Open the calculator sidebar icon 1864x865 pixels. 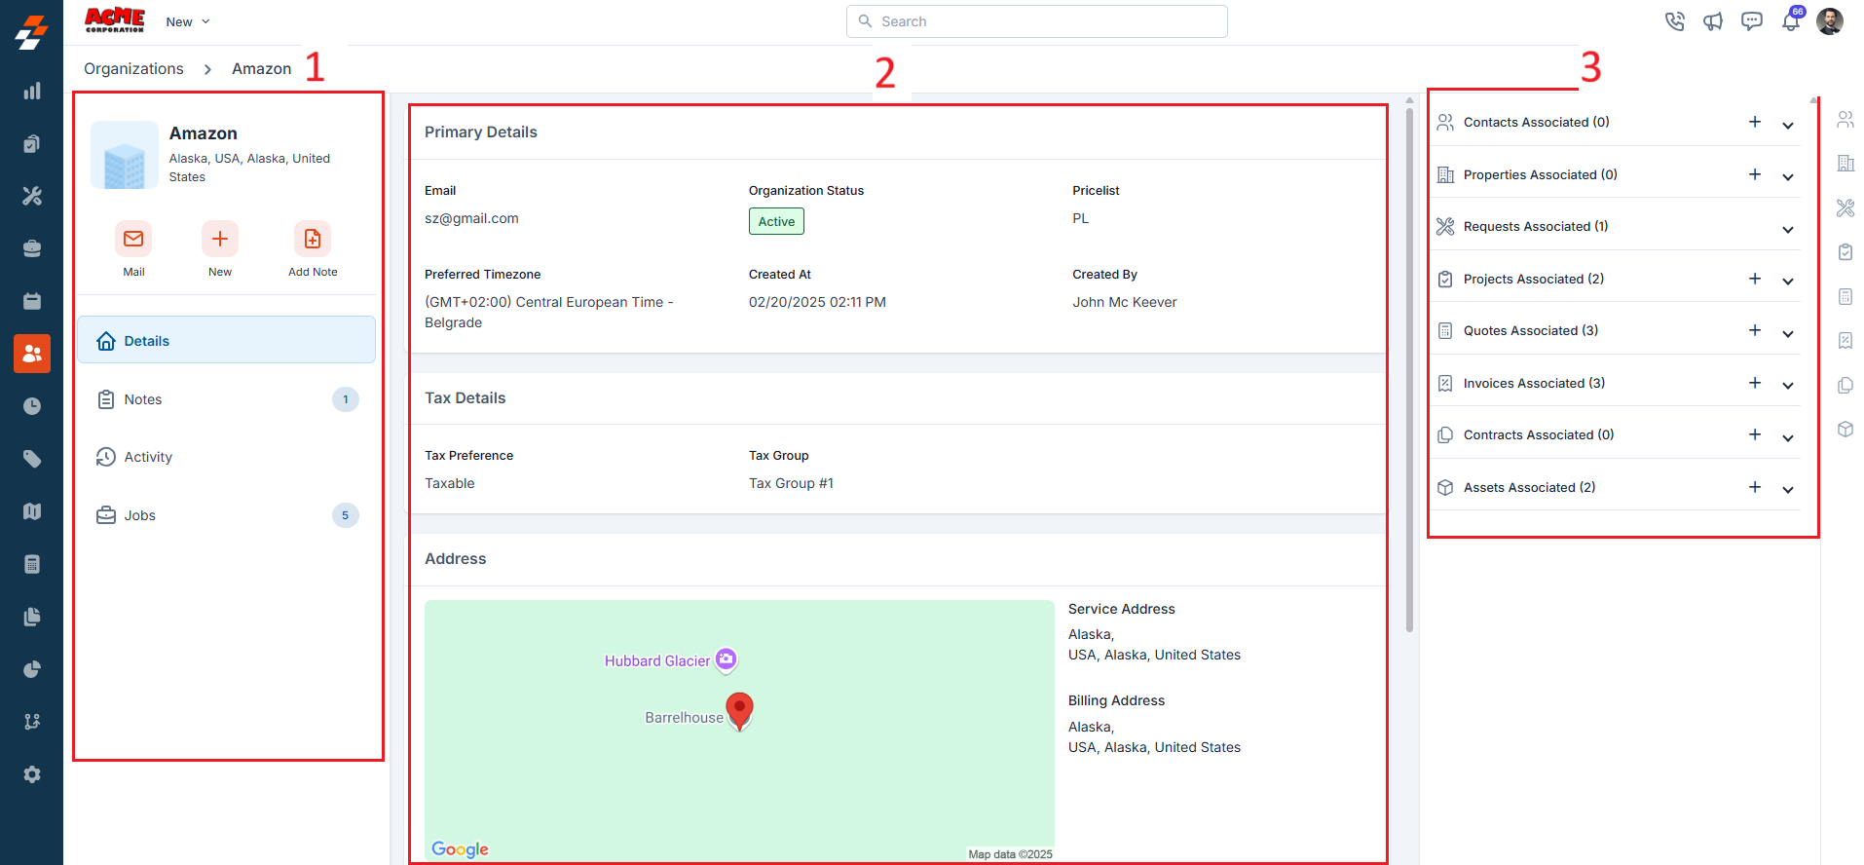coord(32,564)
